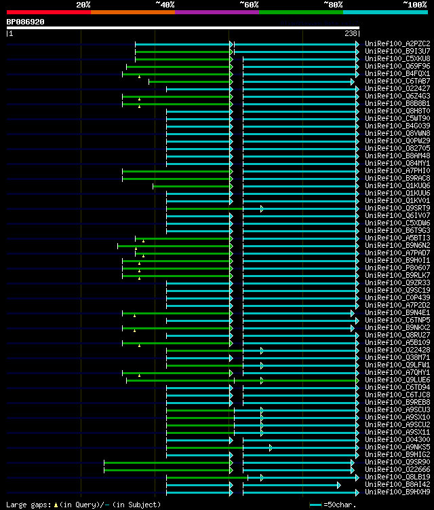
Task: Select the UniRef100_Q9LFW1 label
Action: click(x=397, y=365)
